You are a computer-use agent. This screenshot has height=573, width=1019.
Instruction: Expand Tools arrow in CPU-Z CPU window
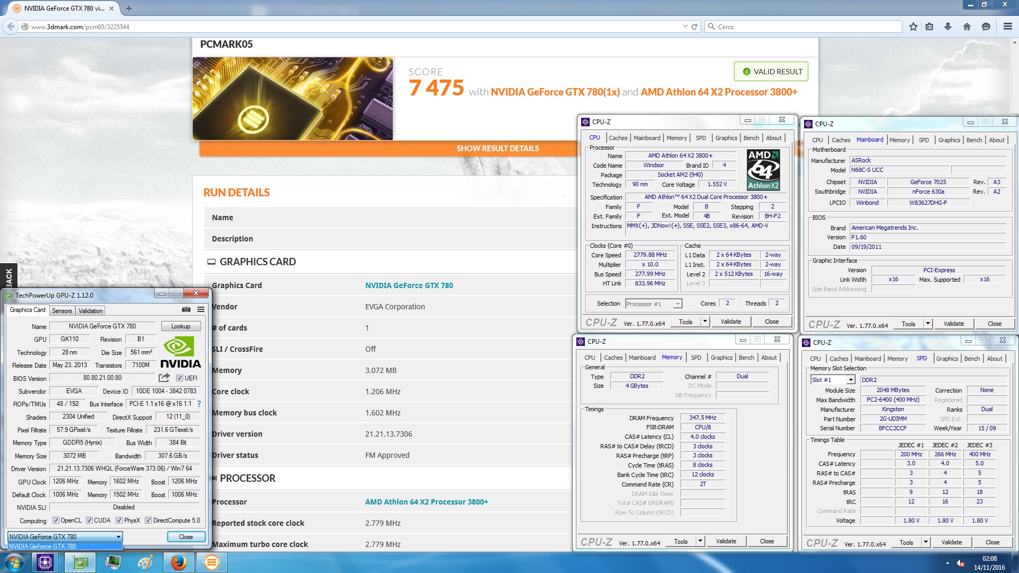pyautogui.click(x=705, y=322)
